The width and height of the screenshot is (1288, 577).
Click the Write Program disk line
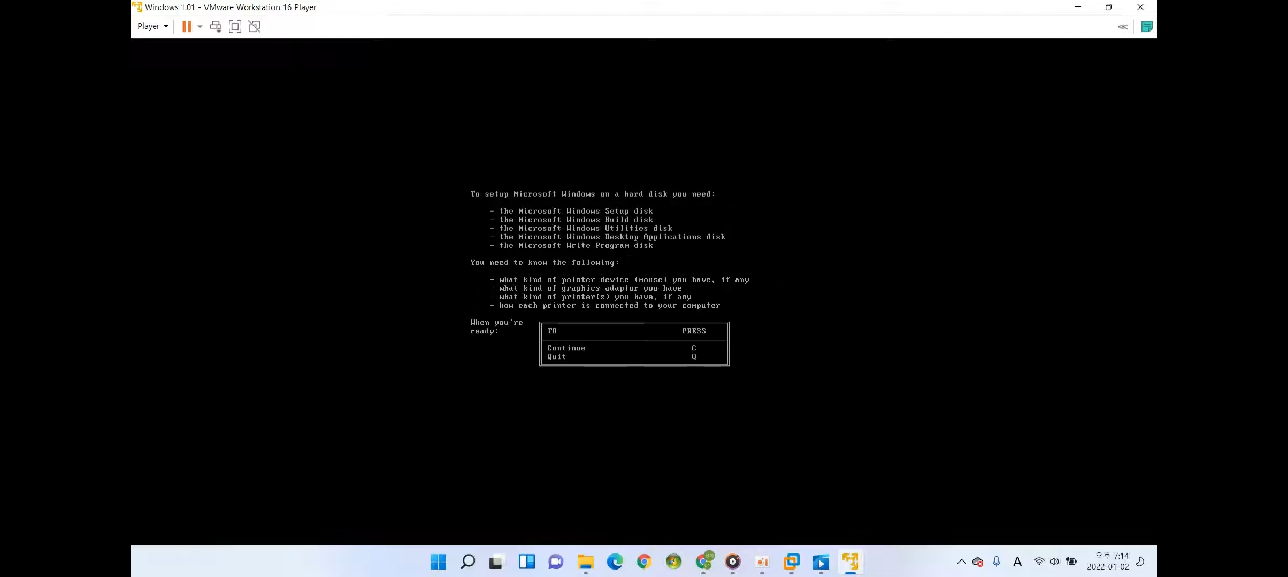point(571,245)
